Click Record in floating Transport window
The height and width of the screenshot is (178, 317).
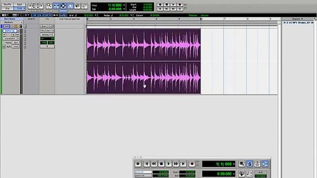(192, 164)
